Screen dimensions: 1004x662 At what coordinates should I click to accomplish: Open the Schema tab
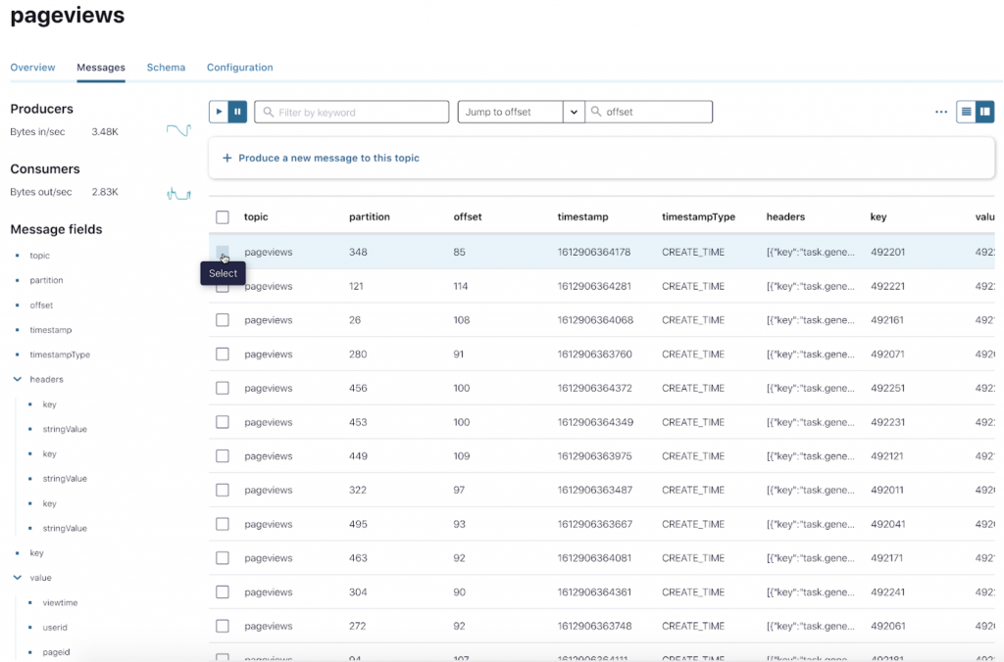[x=166, y=68]
